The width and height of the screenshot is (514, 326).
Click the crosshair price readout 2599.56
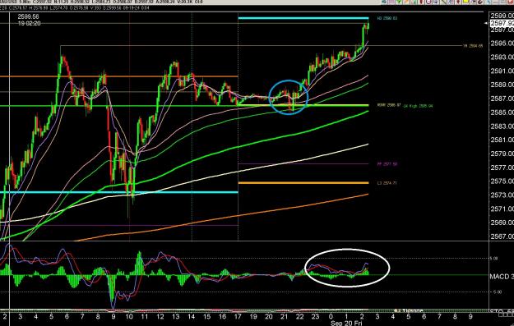pos(28,16)
